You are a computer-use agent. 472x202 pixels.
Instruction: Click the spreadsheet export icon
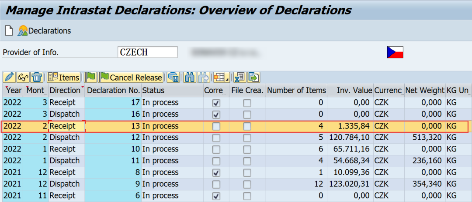240,77
